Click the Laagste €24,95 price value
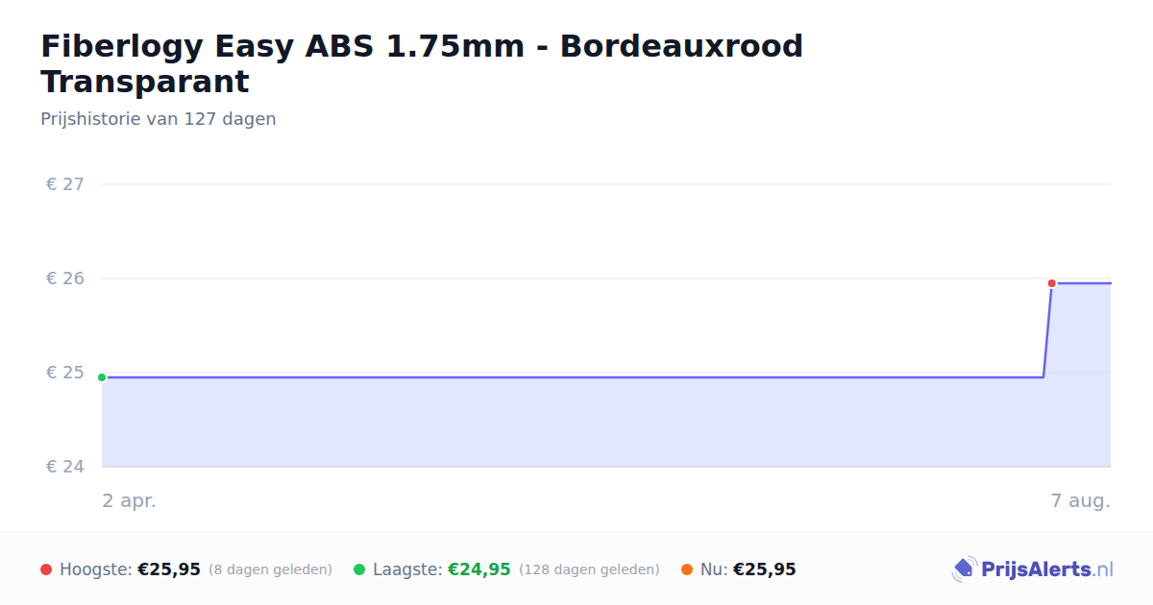The image size is (1153, 605). pyautogui.click(x=479, y=569)
